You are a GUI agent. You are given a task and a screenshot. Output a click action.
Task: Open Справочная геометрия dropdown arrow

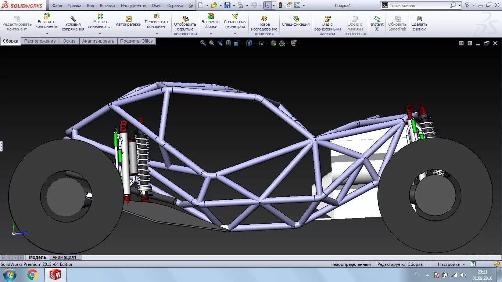pyautogui.click(x=235, y=34)
